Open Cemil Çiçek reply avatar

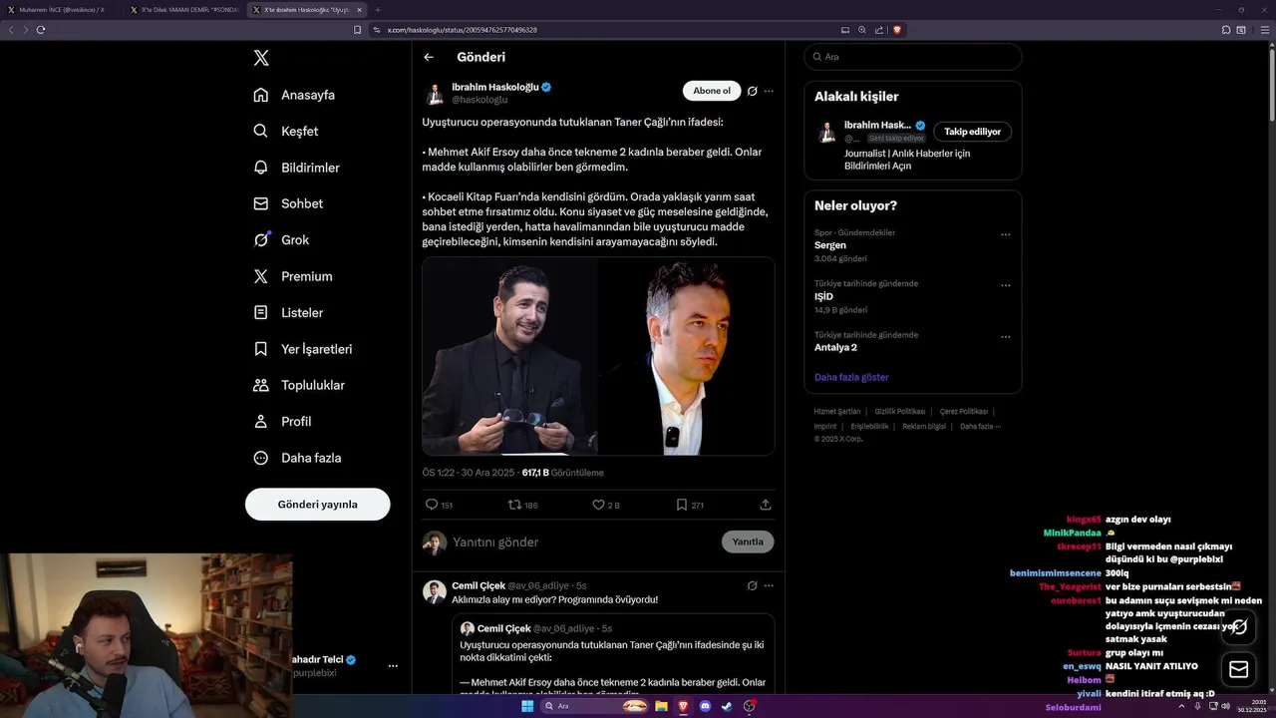435,591
